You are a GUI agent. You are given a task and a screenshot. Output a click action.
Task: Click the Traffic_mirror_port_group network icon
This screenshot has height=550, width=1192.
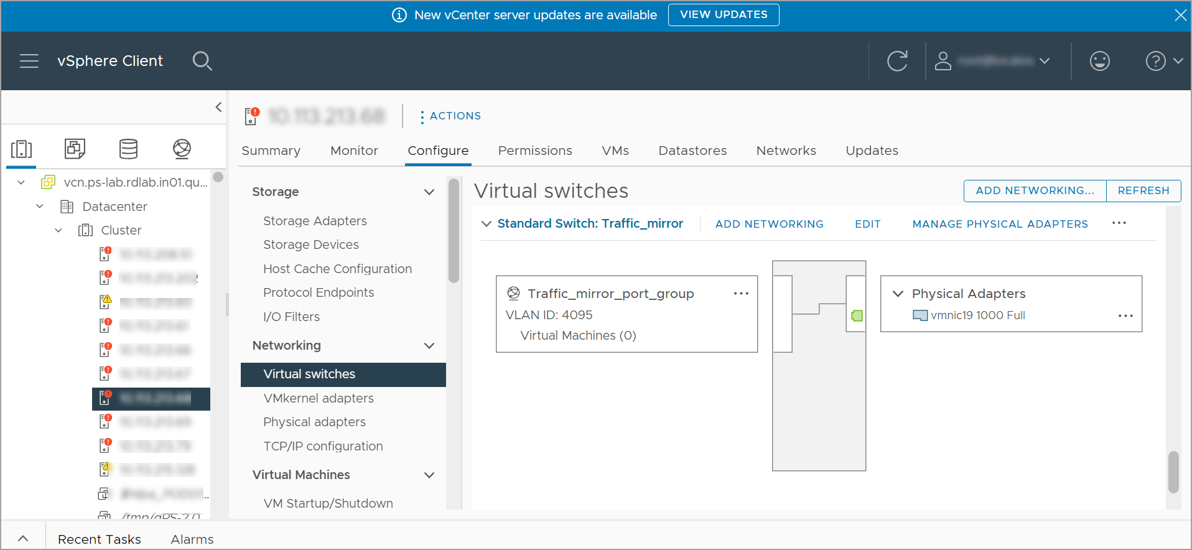(x=513, y=293)
